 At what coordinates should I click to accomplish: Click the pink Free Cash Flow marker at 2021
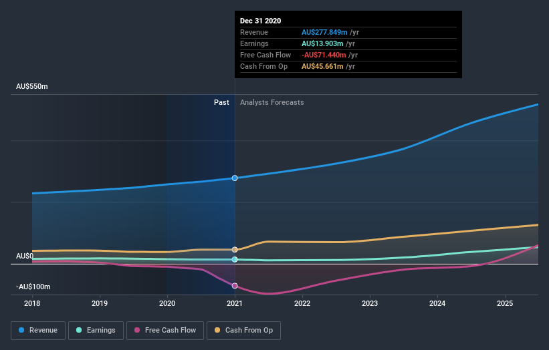pyautogui.click(x=235, y=286)
